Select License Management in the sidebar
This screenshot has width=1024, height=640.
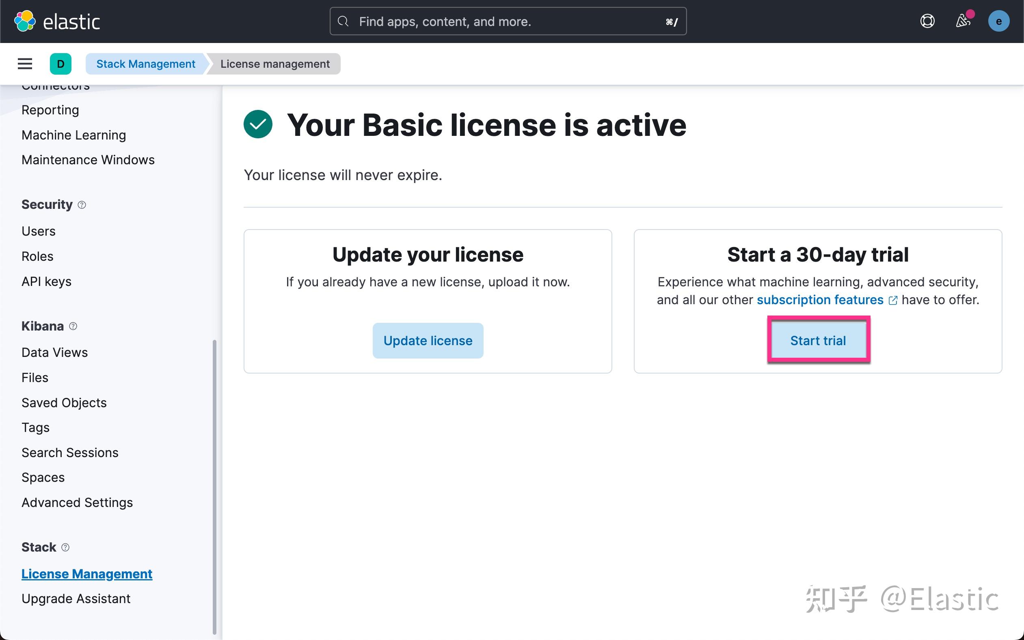[86, 573]
